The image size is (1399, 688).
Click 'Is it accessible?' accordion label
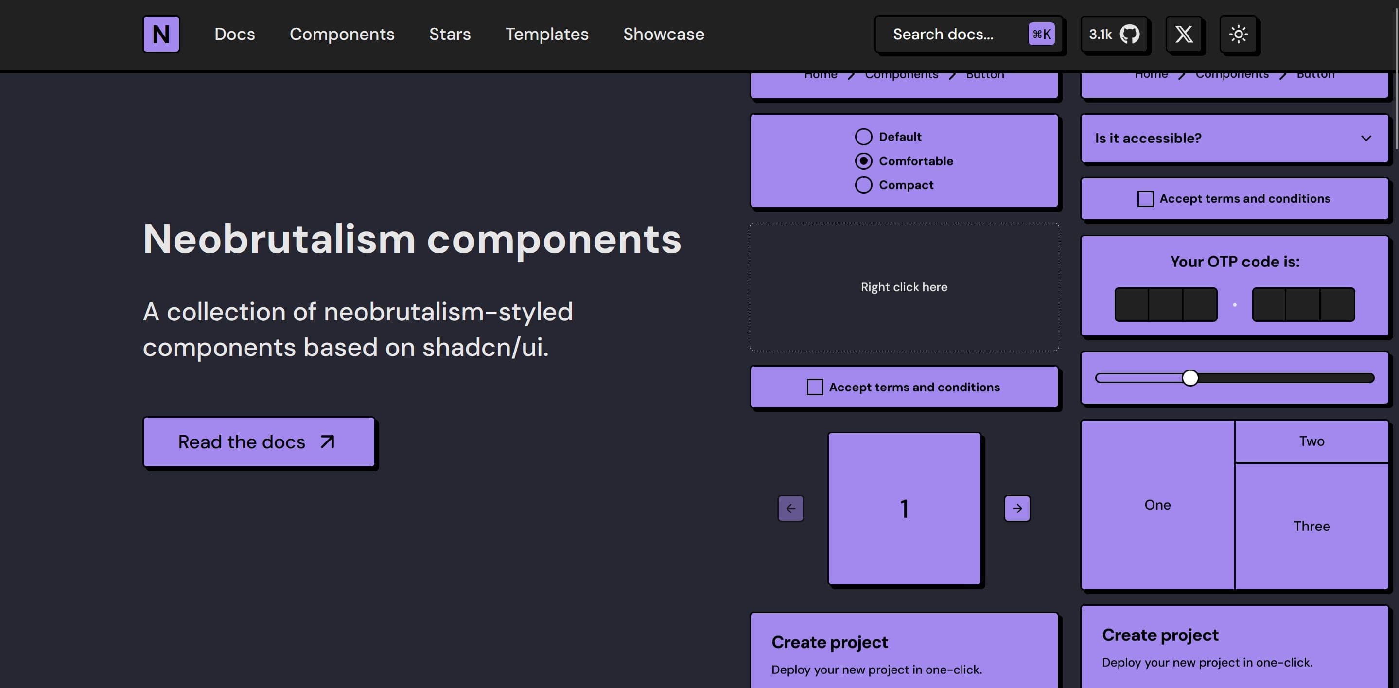(1148, 138)
